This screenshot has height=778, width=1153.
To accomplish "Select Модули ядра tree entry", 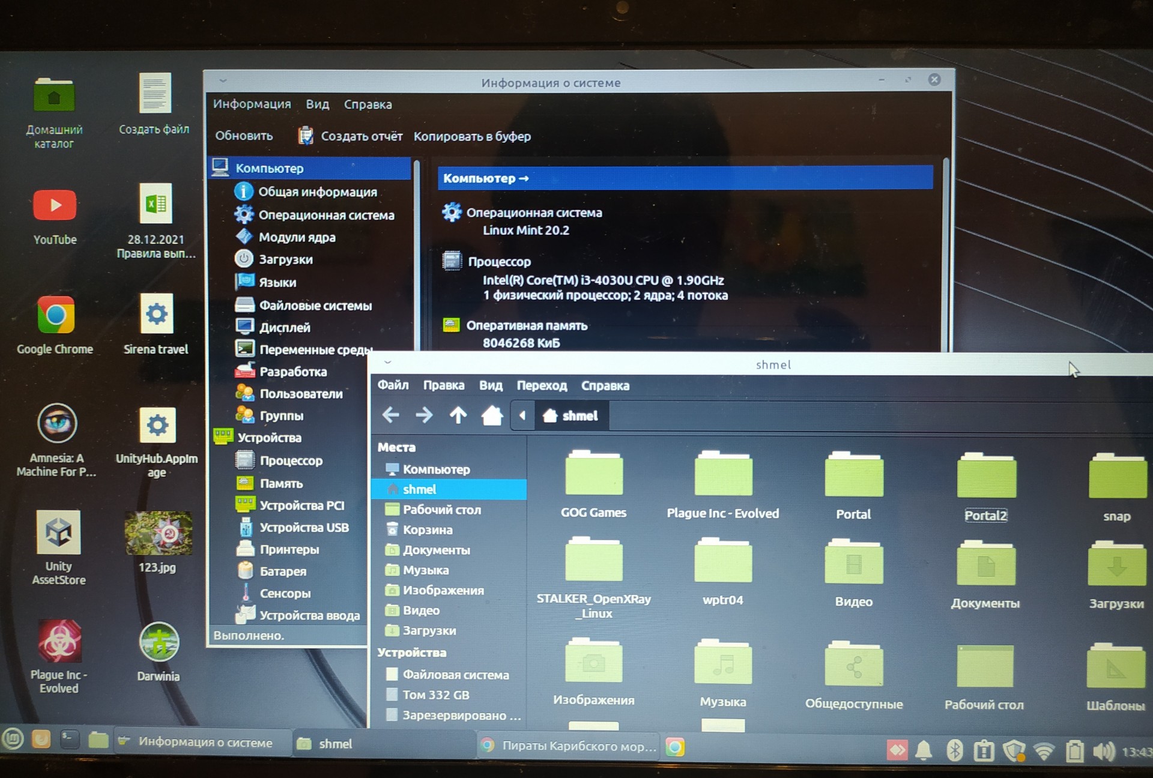I will (286, 237).
